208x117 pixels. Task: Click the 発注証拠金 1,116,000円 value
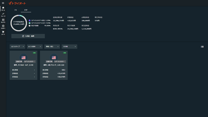(x=86, y=29)
